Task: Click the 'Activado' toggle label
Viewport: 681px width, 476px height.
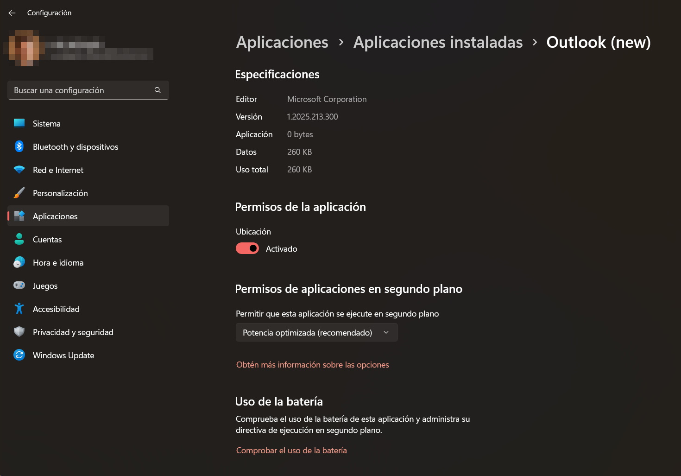Action: coord(282,249)
